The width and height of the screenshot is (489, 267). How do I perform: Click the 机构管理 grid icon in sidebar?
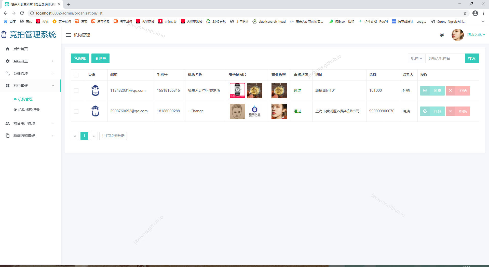(x=8, y=85)
